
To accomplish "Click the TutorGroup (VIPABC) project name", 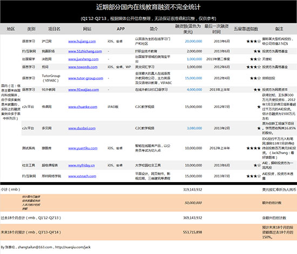I will 51,78.
